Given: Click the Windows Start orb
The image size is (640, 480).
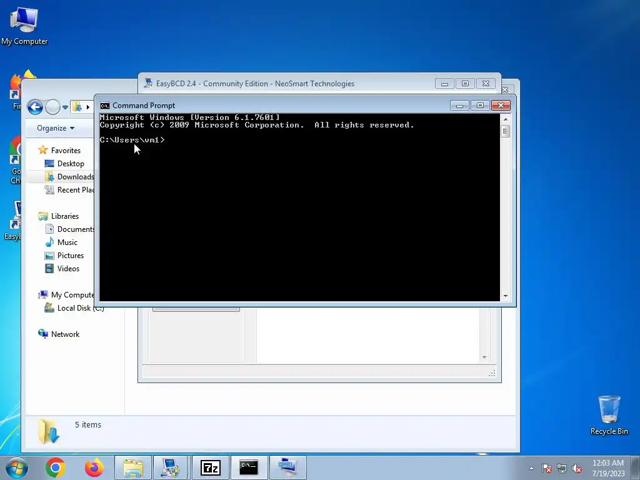Looking at the screenshot, I should pos(17,467).
